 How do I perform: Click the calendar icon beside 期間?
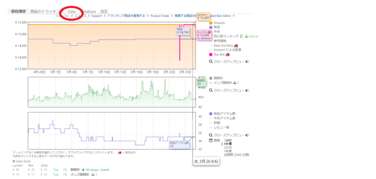click(x=211, y=140)
